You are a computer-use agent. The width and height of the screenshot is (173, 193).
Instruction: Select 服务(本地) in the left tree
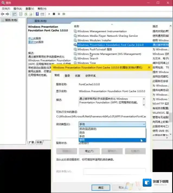coord(11,20)
